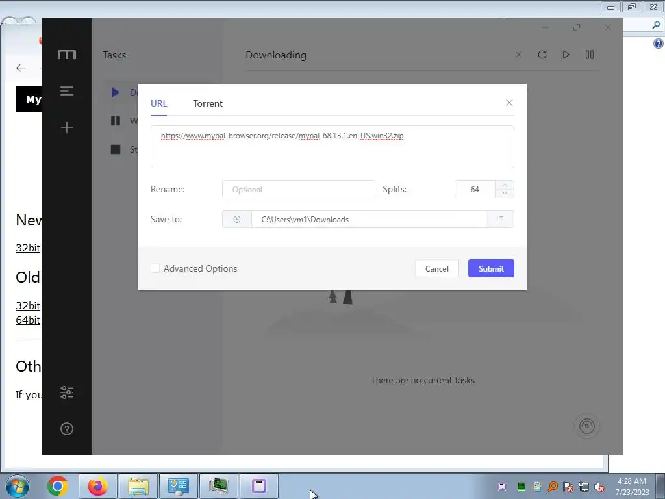
Task: Click the delete selected tasks X icon
Action: [x=518, y=55]
